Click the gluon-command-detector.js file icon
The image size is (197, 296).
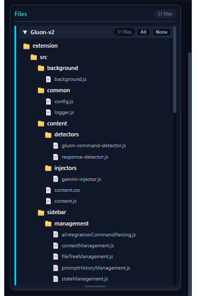55,146
